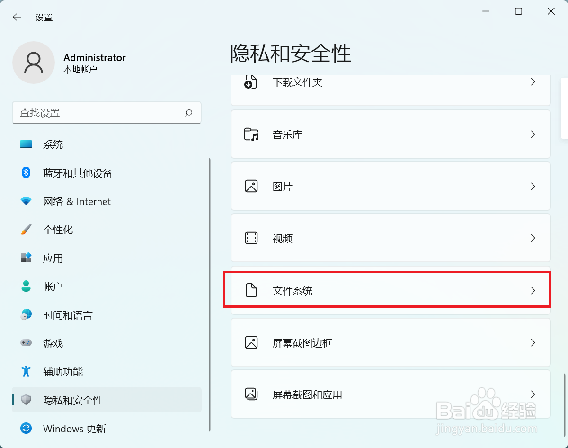Select the 应用 apps icon

26,258
